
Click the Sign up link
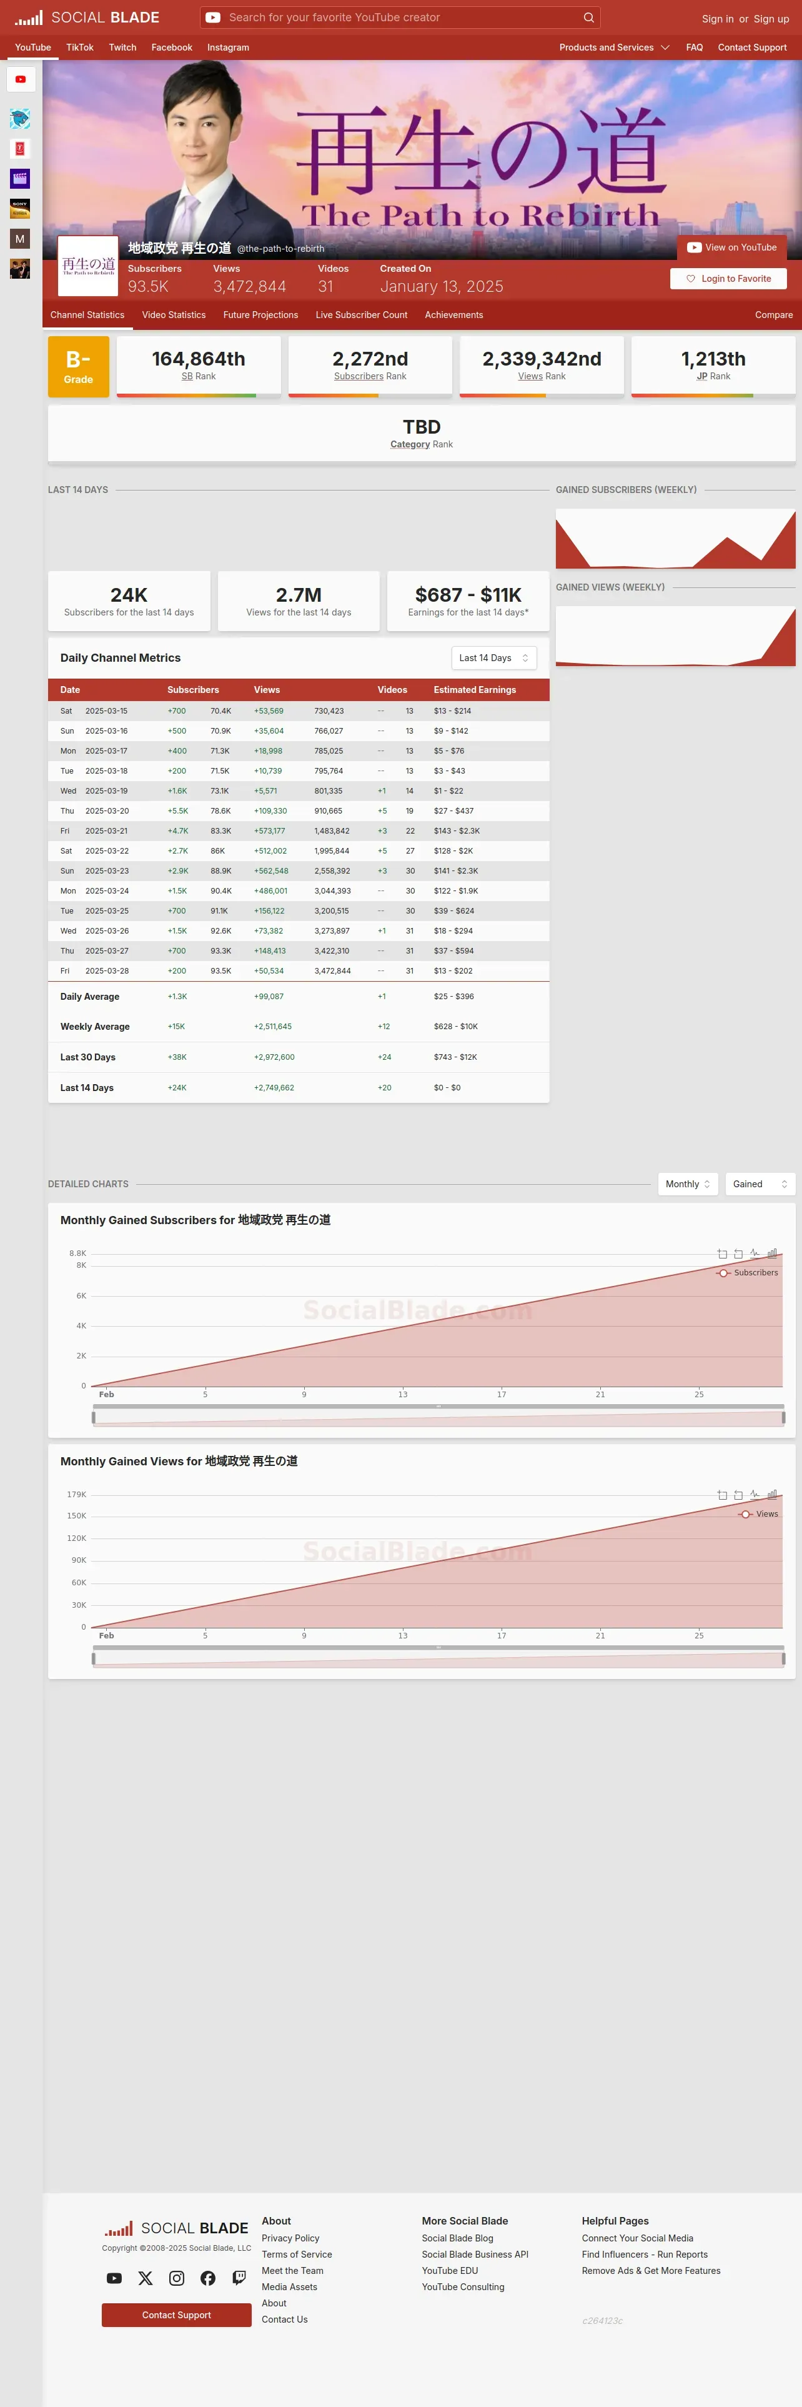point(771,19)
